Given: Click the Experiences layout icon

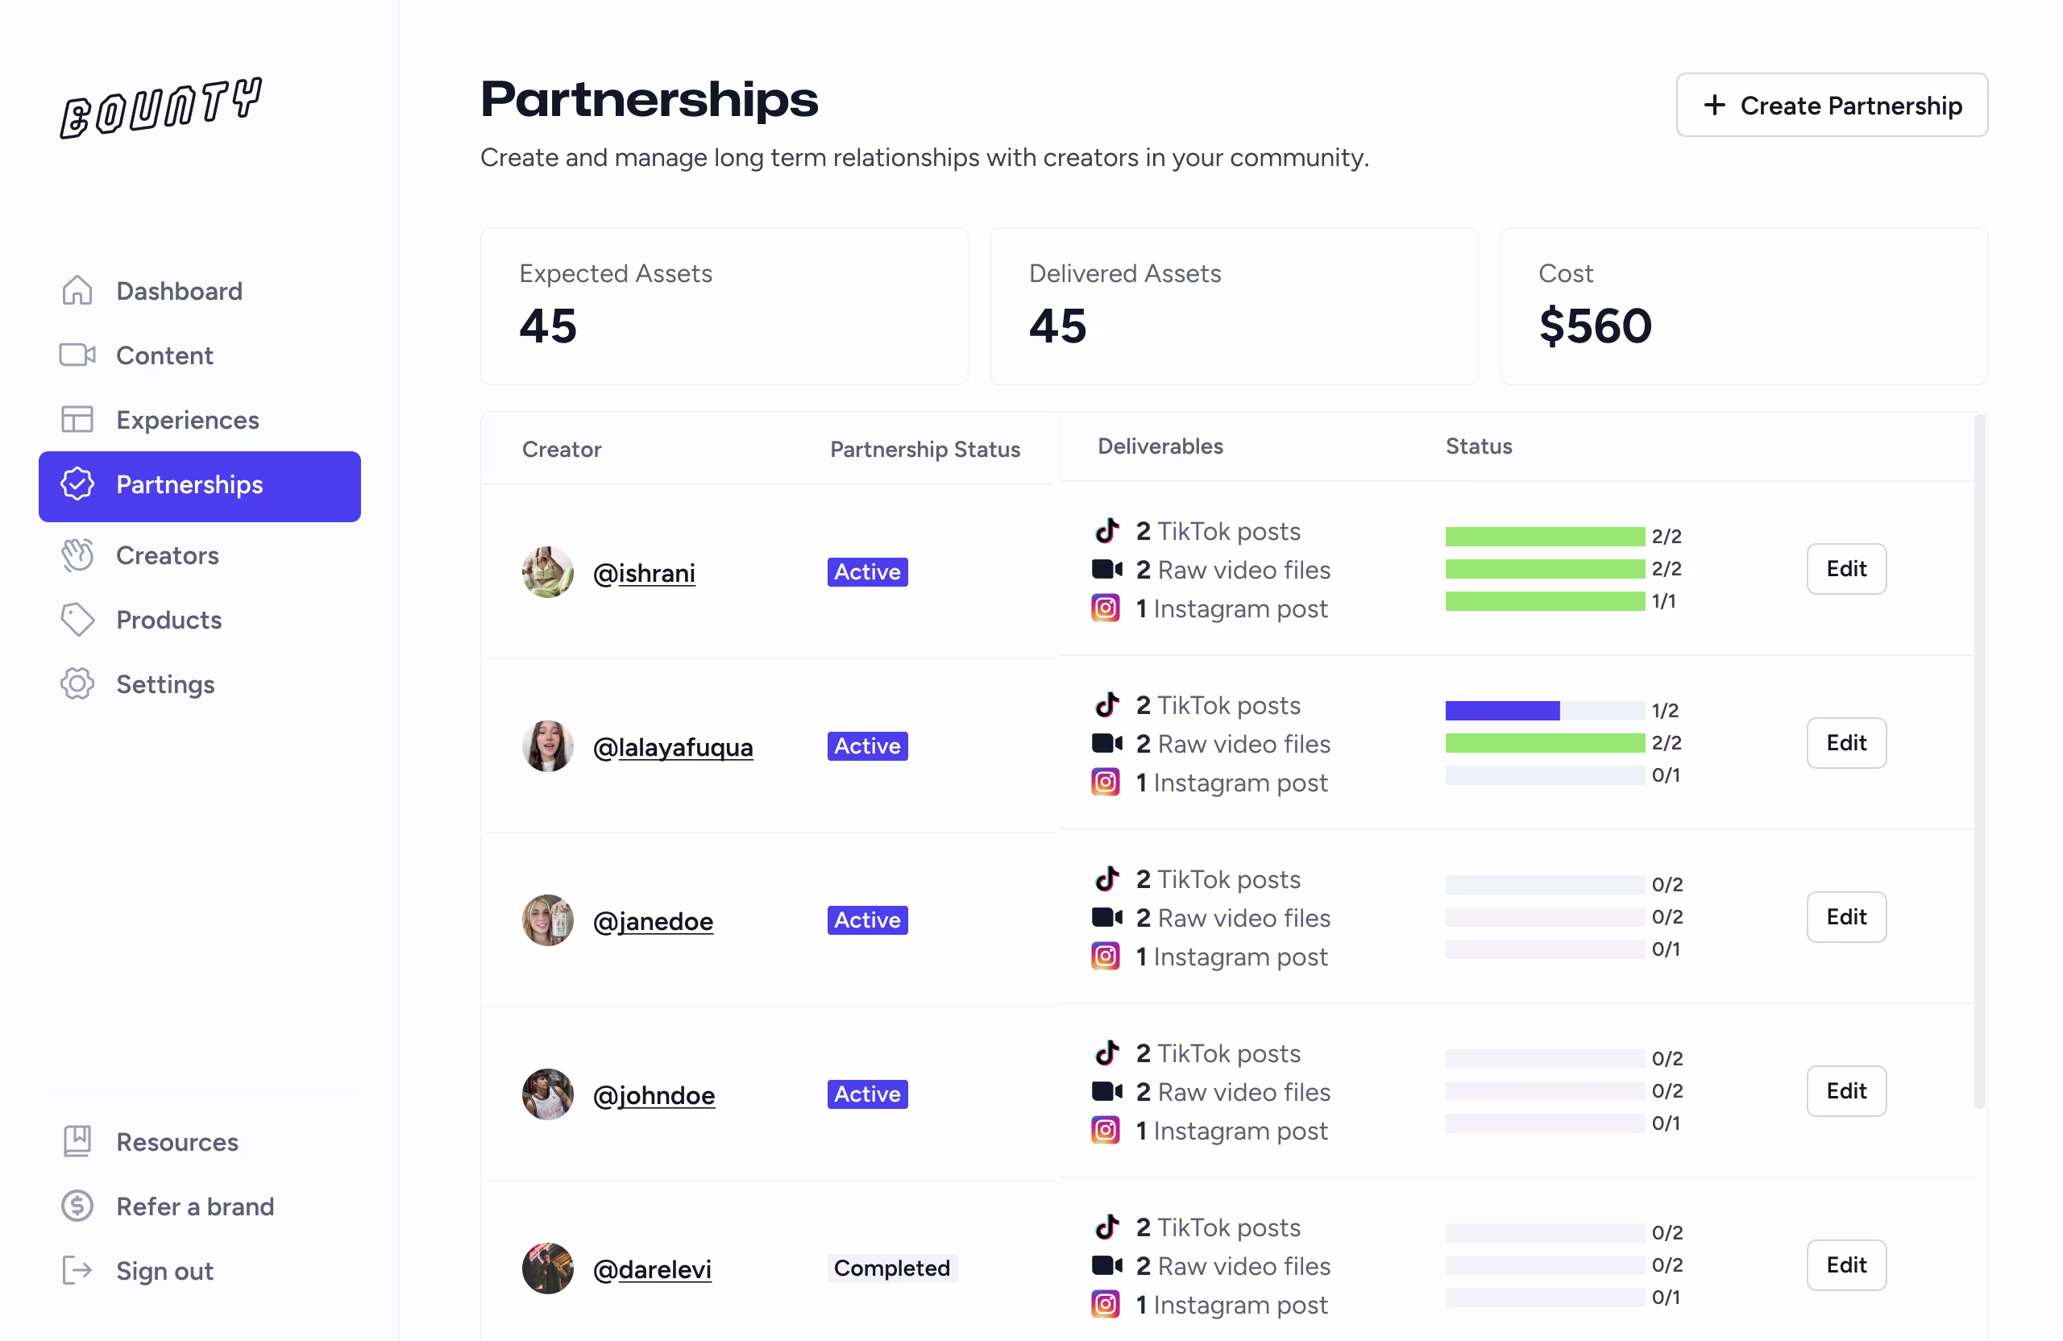Looking at the screenshot, I should click(x=77, y=420).
